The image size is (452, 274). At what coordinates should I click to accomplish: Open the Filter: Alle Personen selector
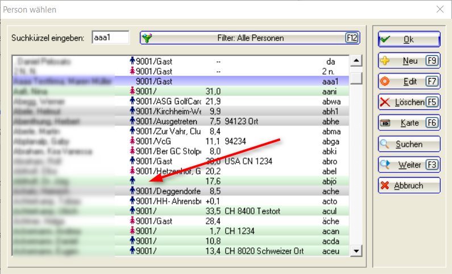[x=250, y=38]
